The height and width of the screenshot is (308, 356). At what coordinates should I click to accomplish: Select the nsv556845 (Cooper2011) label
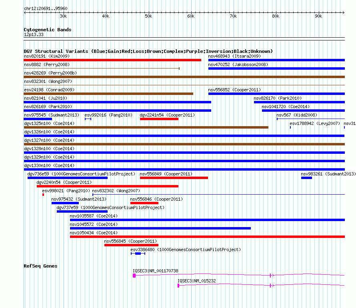pos(130,241)
